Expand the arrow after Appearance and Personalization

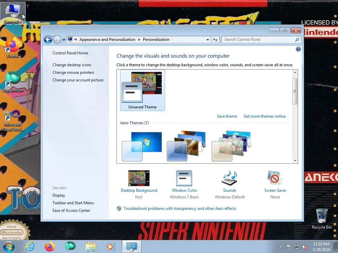coord(139,40)
